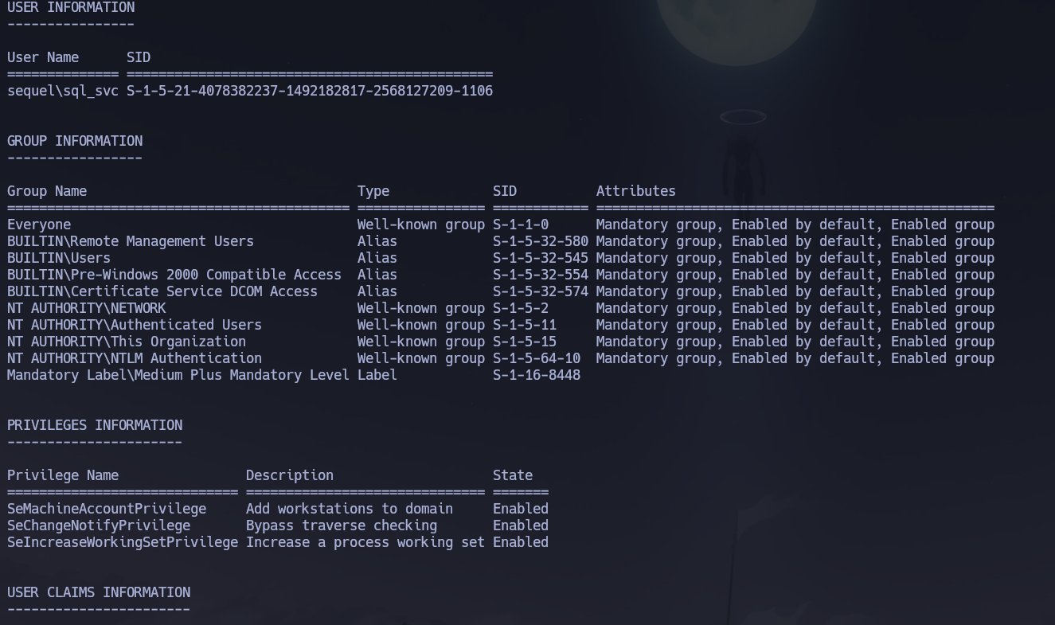
Task: Click the Enabled state beside Bypass traverse checking
Action: (521, 525)
